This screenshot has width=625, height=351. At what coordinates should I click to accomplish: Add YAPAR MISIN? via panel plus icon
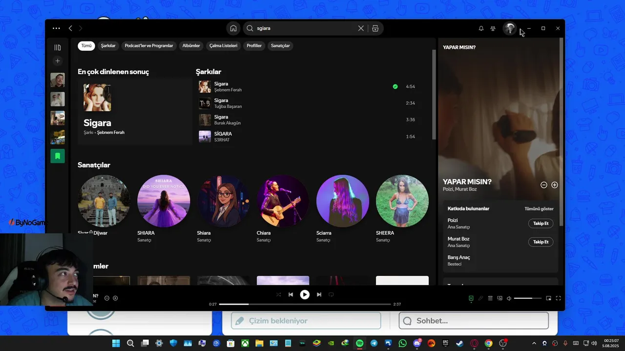(x=555, y=185)
